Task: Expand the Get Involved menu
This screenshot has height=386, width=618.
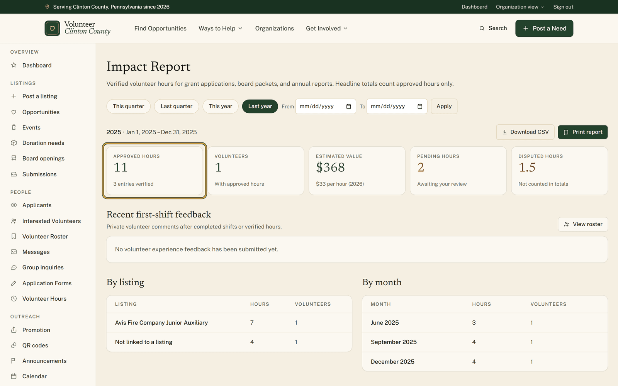Action: click(327, 28)
